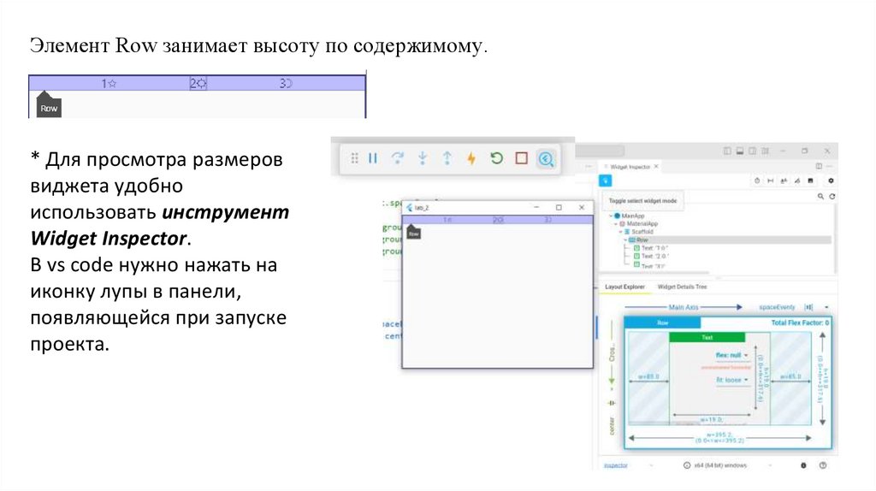Click the Step Into arrow icon
The height and width of the screenshot is (491, 876).
422,158
